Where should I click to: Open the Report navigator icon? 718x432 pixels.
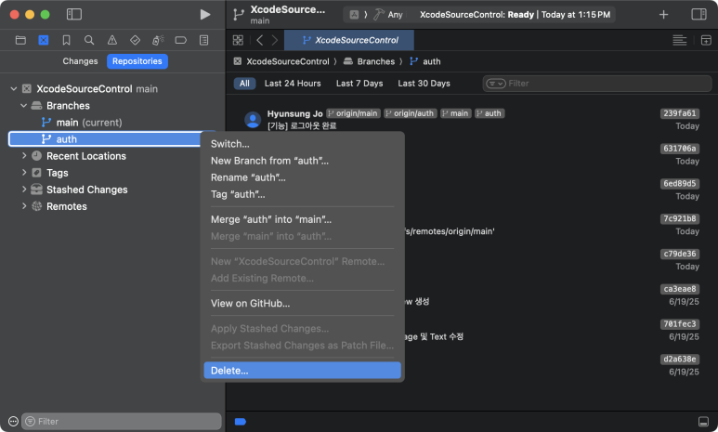coord(203,40)
